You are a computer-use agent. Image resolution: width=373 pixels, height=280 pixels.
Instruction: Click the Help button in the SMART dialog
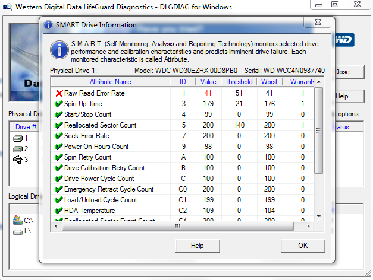pos(198,246)
